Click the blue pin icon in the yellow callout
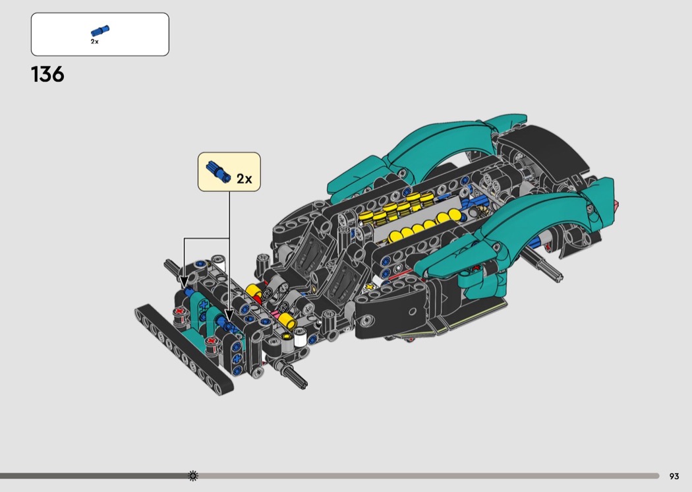Screen dimensions: 692x492 218,171
